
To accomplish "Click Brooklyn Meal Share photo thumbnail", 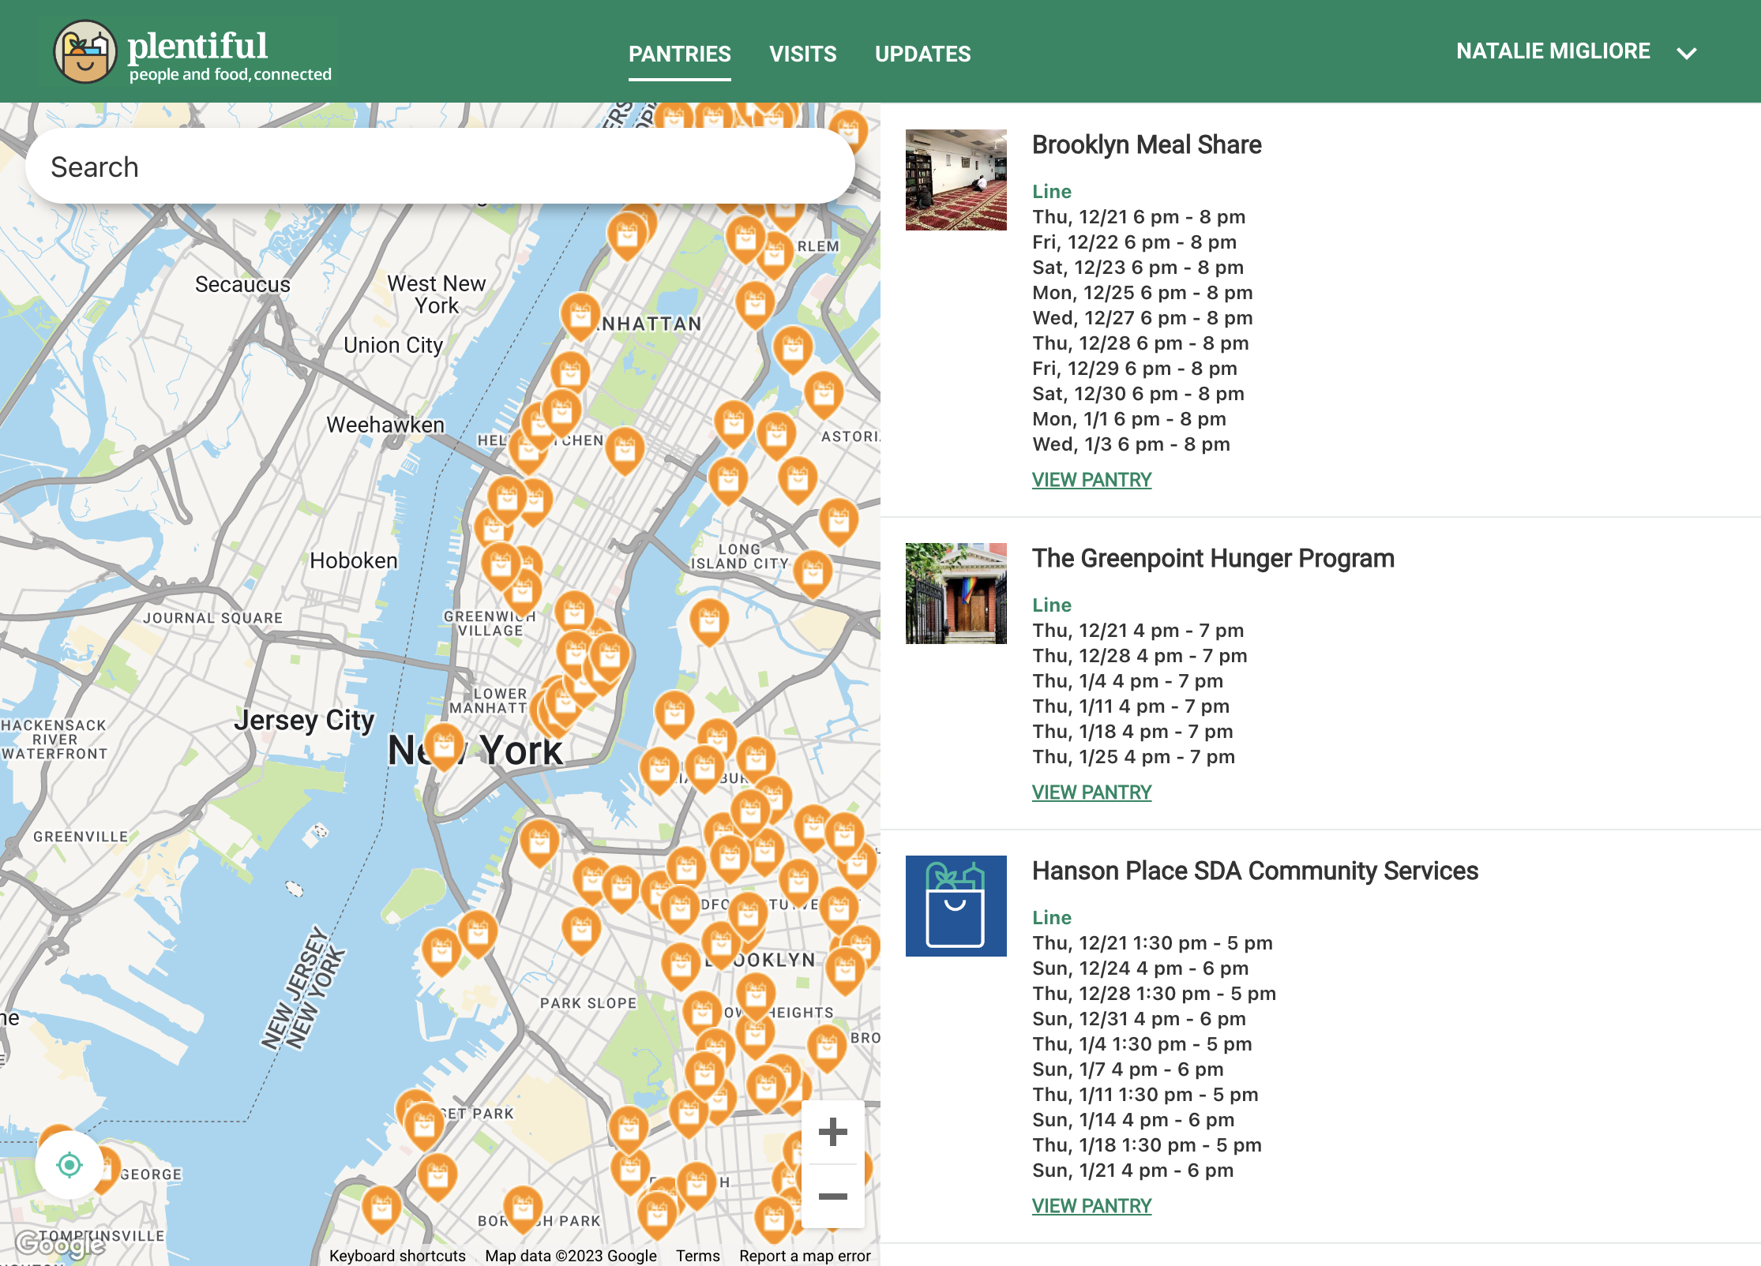I will click(x=956, y=180).
